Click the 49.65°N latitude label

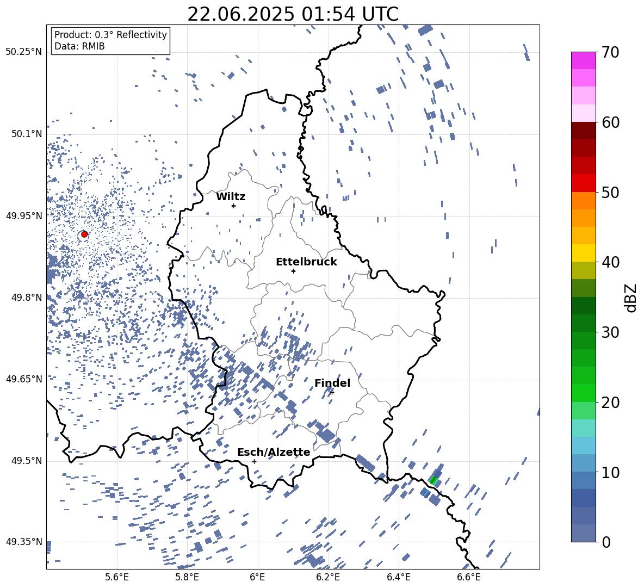(24, 379)
